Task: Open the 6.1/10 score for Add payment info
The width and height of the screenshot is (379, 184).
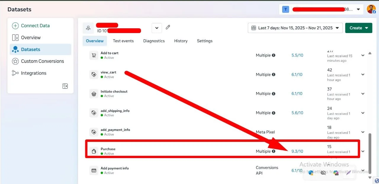Action: (297, 170)
